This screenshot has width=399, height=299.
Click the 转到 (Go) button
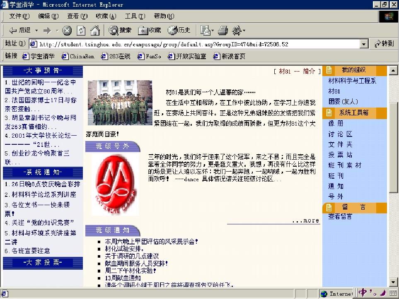pyautogui.click(x=384, y=44)
